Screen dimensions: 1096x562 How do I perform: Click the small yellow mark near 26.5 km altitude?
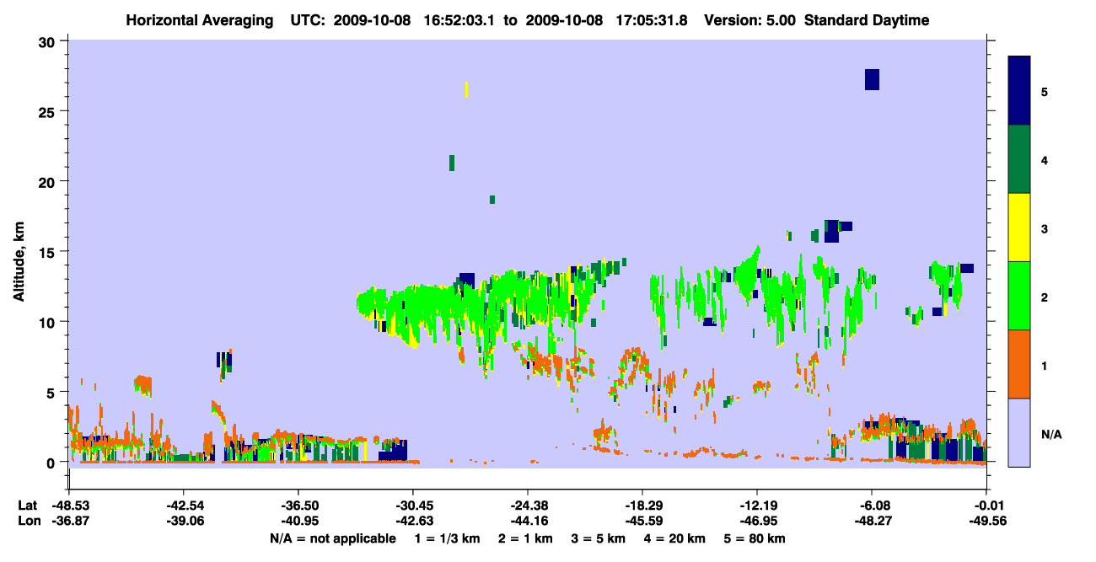[466, 89]
